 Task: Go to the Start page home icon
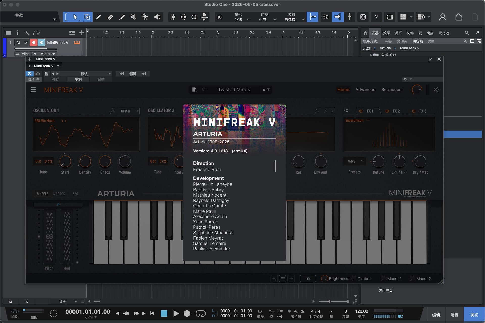[x=459, y=17]
